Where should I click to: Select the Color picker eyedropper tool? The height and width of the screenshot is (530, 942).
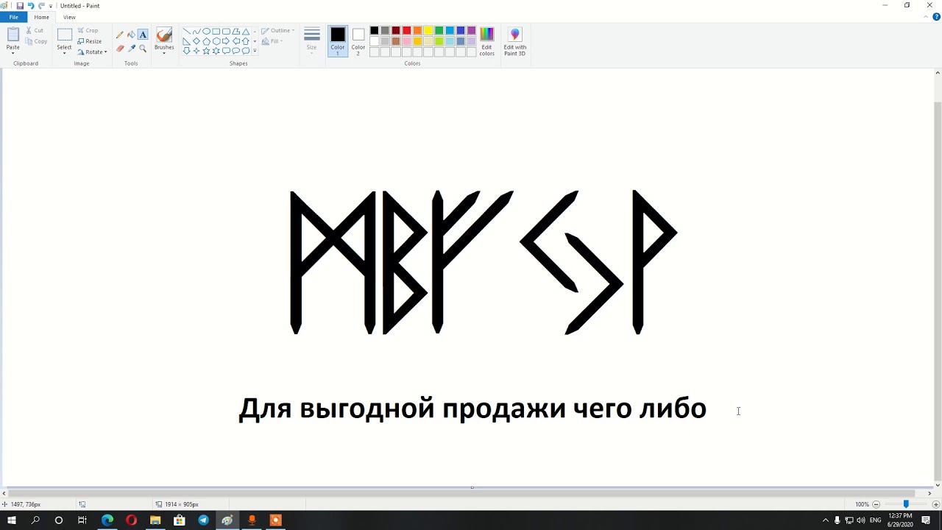(131, 49)
